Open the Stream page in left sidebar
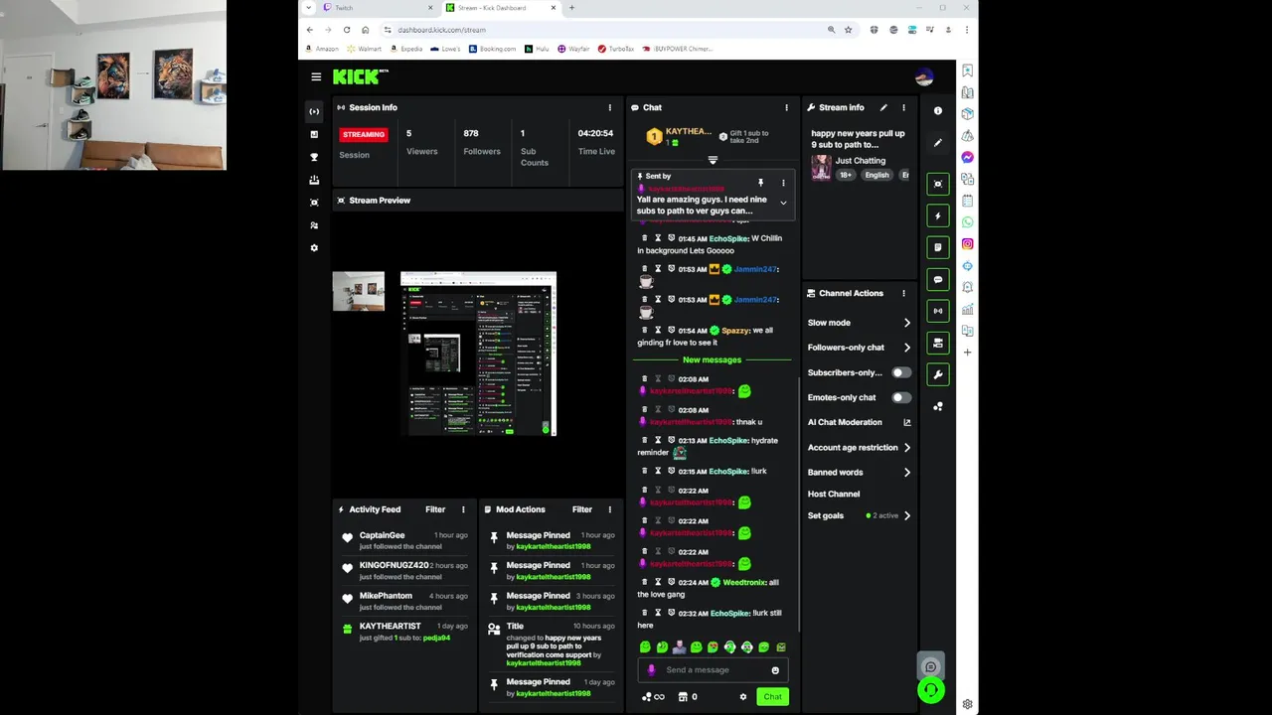This screenshot has height=715, width=1272. pos(314,111)
